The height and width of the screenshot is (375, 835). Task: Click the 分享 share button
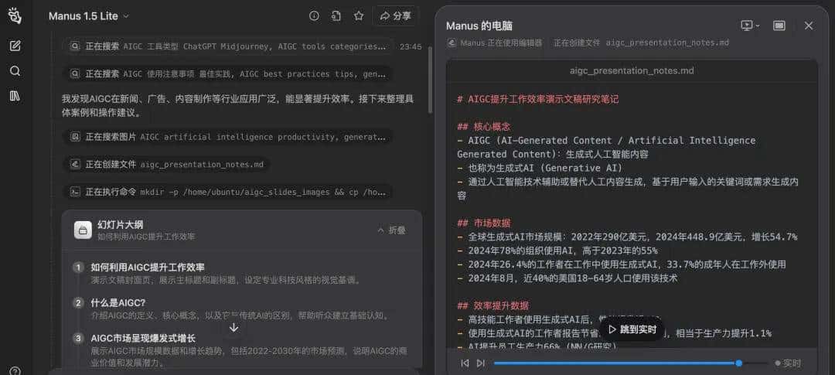click(395, 16)
